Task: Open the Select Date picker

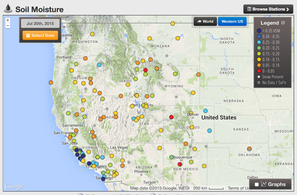Action: [40, 35]
